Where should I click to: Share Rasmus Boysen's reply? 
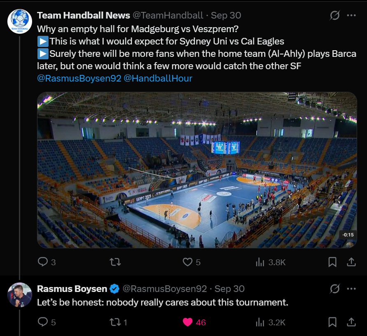[x=351, y=322]
